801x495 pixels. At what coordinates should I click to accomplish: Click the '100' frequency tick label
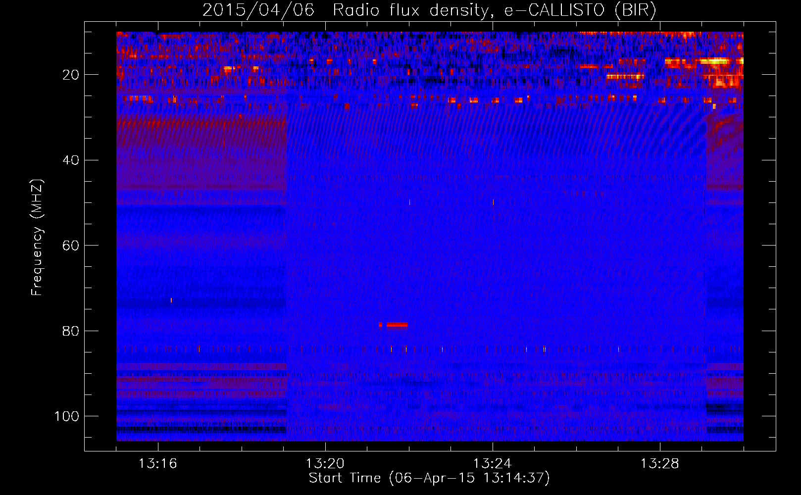(67, 416)
